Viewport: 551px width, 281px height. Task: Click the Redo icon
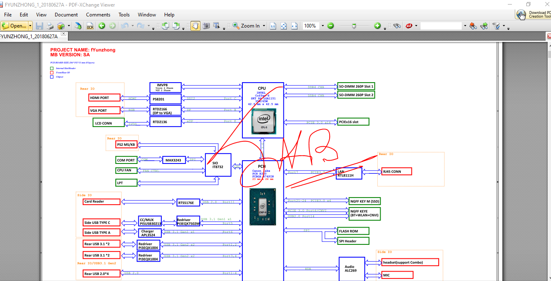pyautogui.click(x=140, y=26)
